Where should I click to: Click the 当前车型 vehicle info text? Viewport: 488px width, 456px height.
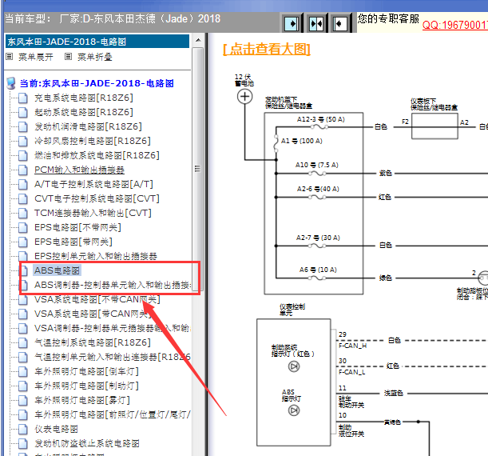click(x=113, y=18)
